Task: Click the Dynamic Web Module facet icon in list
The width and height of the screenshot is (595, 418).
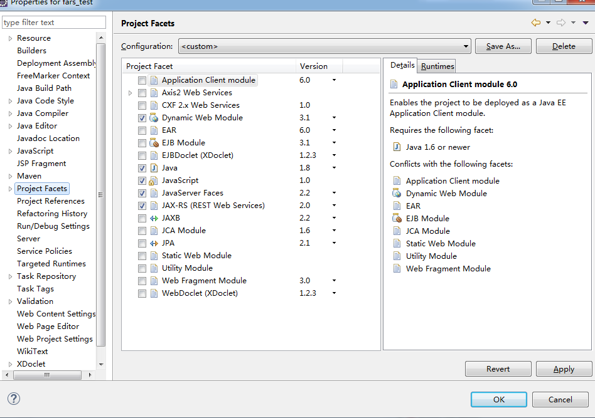Action: (154, 118)
